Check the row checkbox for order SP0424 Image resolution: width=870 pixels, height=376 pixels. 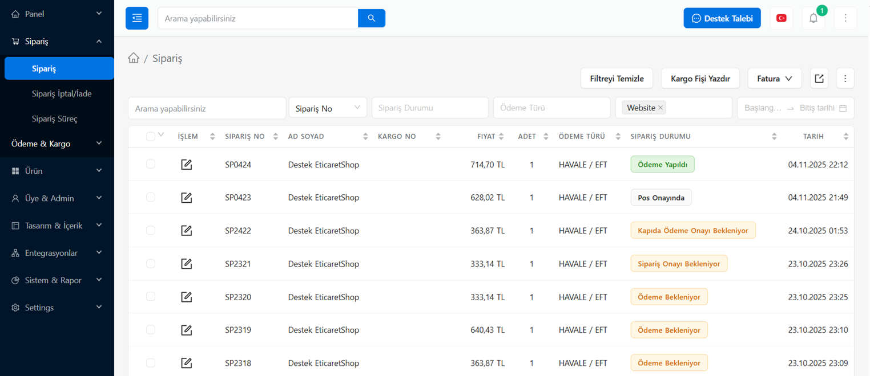coord(151,164)
